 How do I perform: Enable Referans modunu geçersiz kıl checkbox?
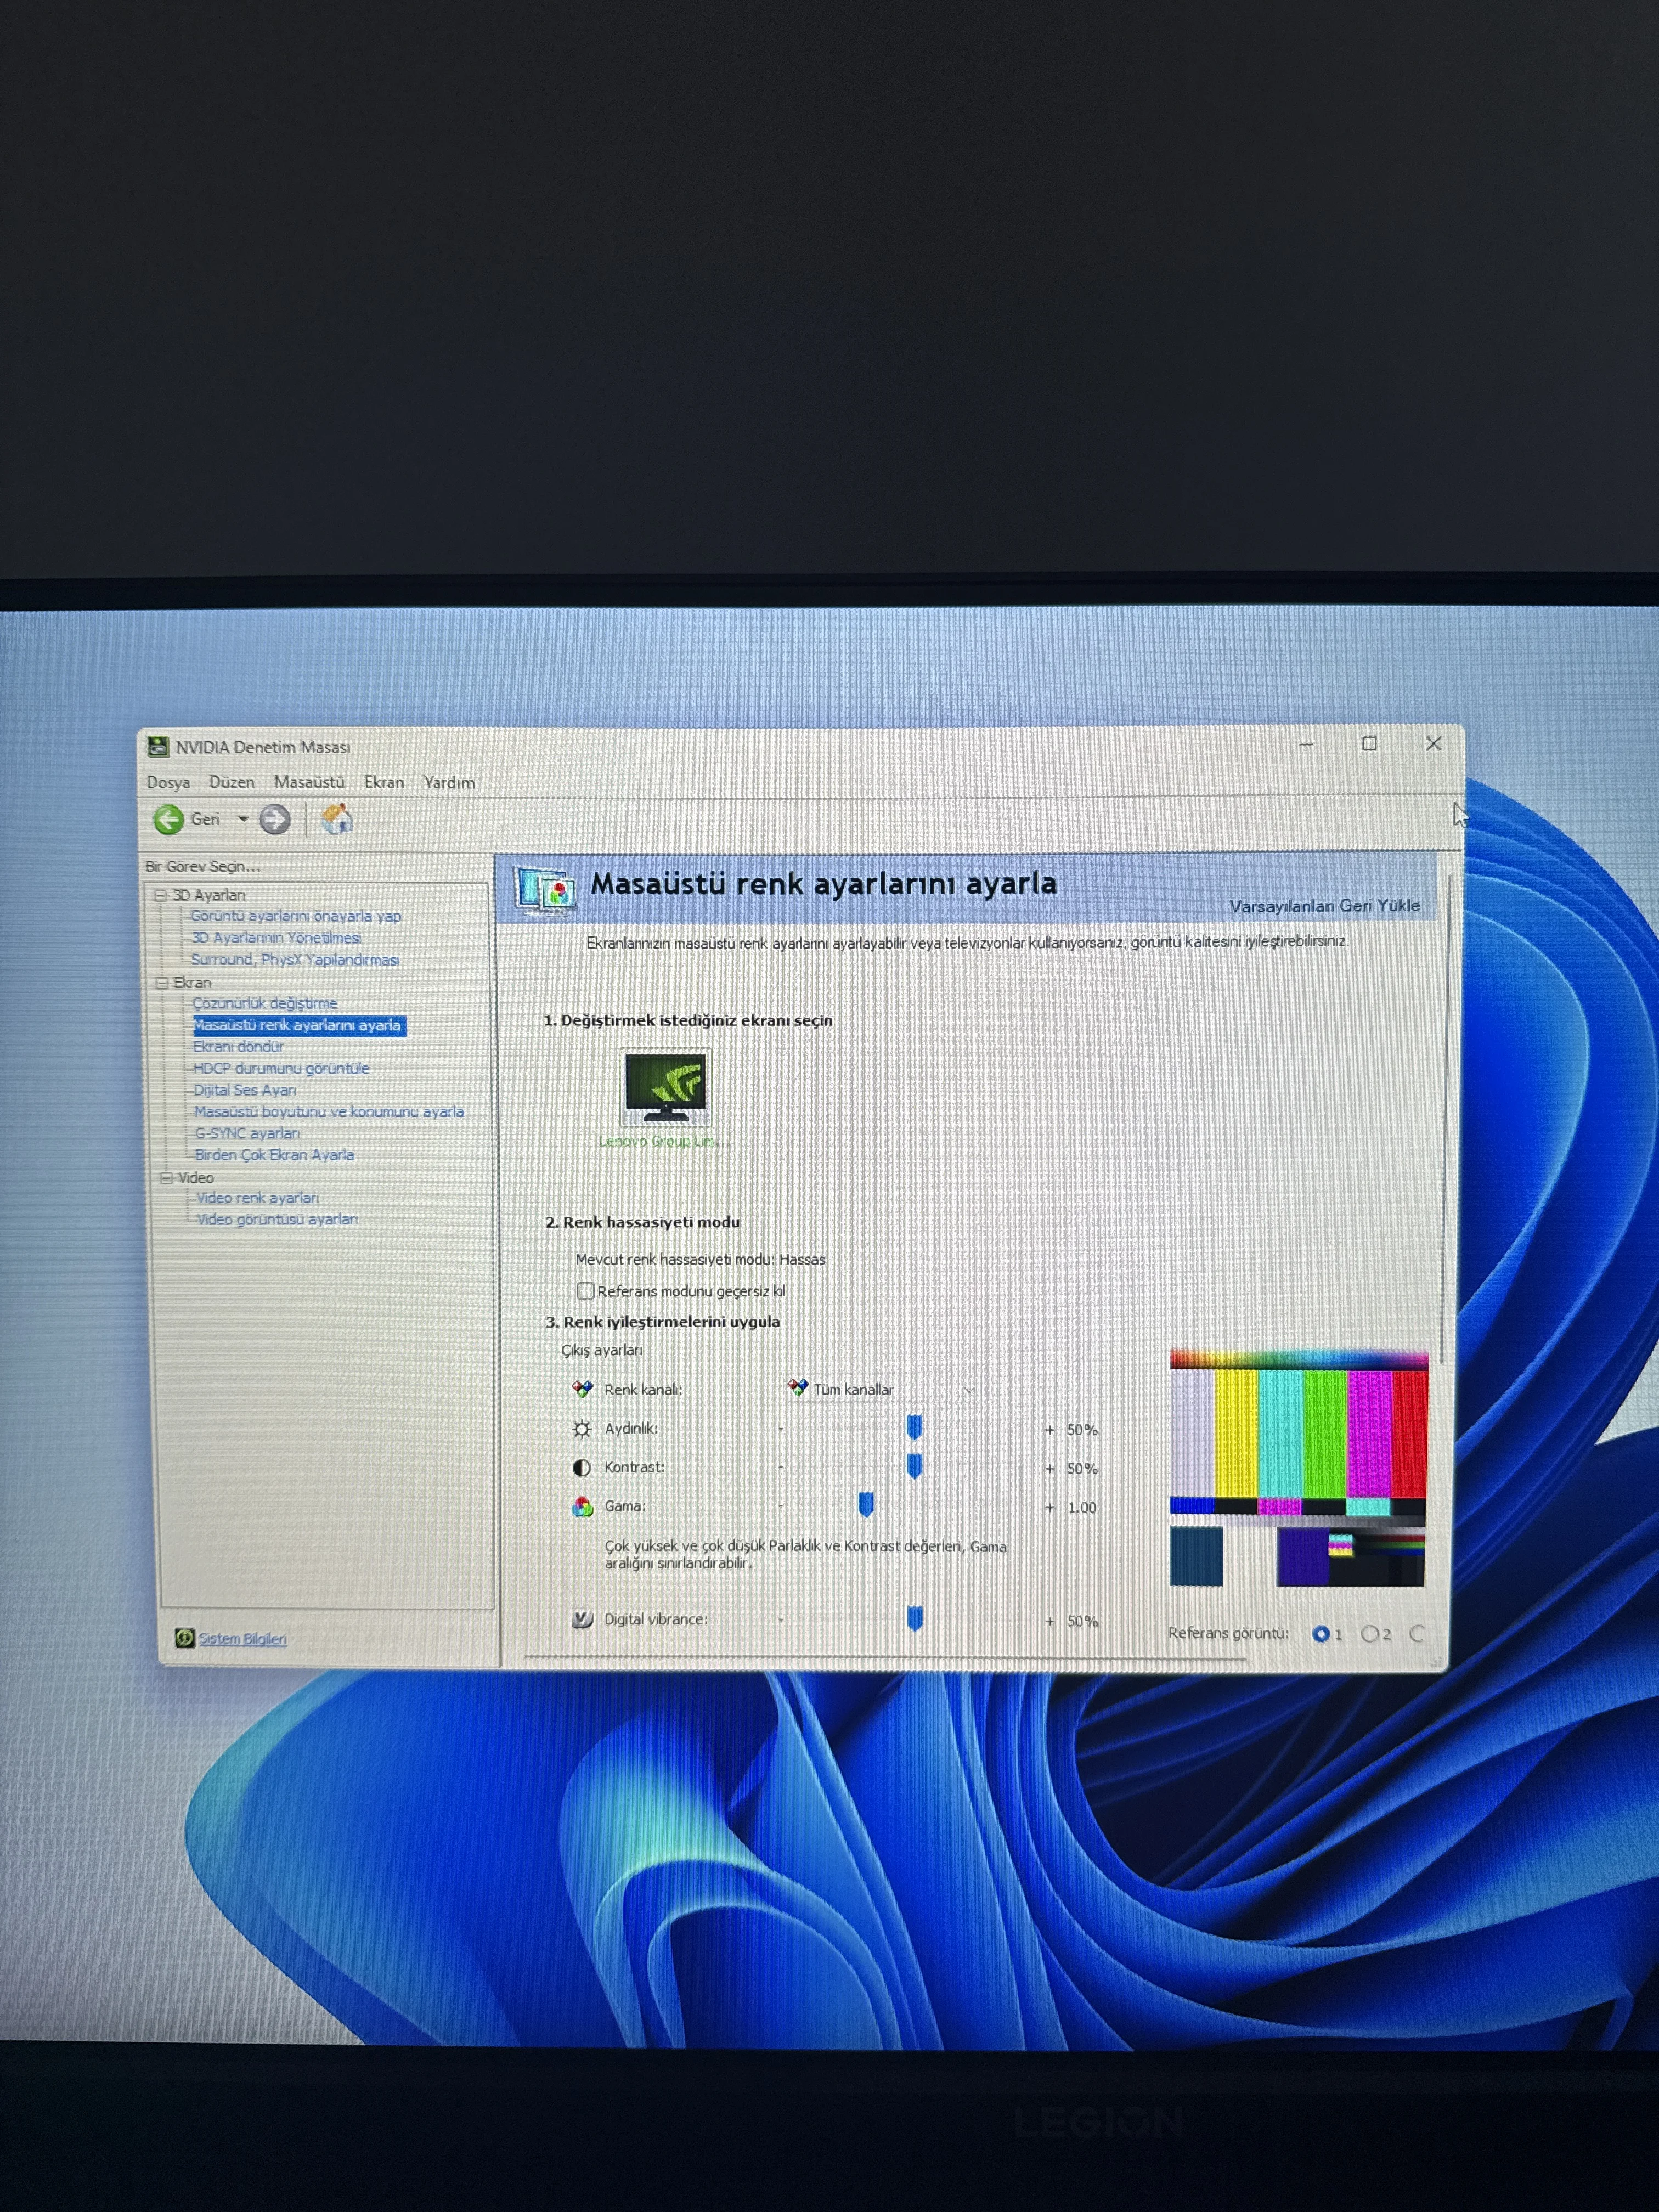coord(586,1291)
